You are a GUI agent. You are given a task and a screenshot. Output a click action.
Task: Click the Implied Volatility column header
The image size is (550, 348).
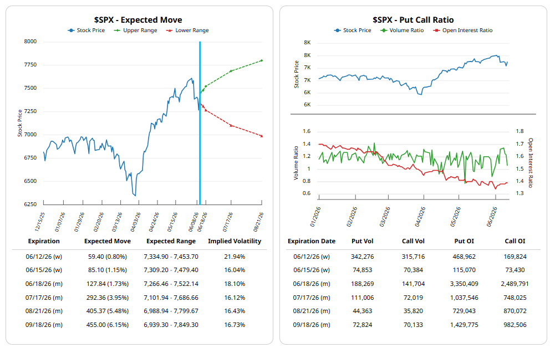point(235,241)
